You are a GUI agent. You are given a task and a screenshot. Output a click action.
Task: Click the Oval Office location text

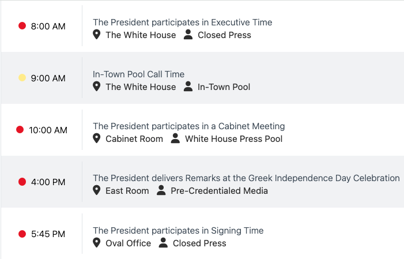click(x=128, y=243)
